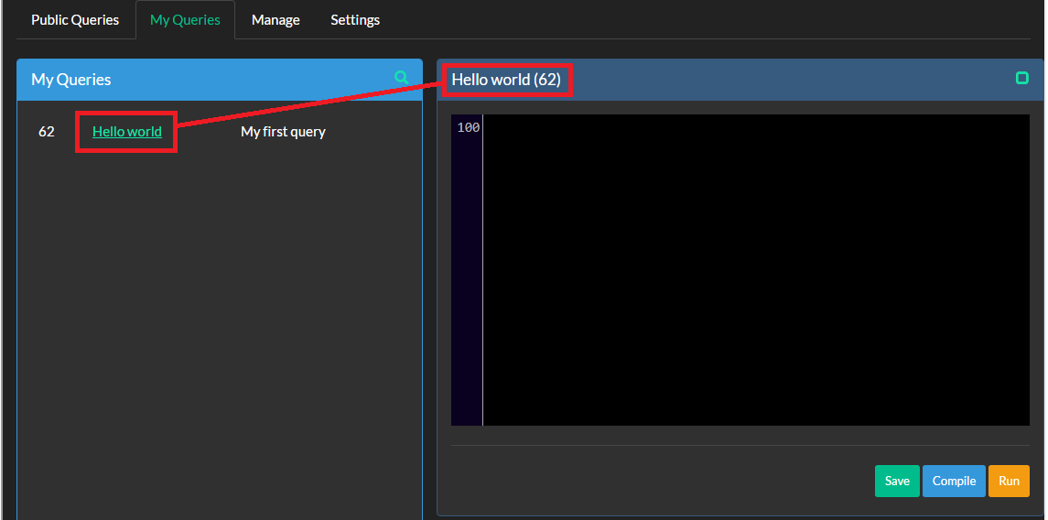
Task: Click line number 100 in editor gutter
Action: click(468, 127)
